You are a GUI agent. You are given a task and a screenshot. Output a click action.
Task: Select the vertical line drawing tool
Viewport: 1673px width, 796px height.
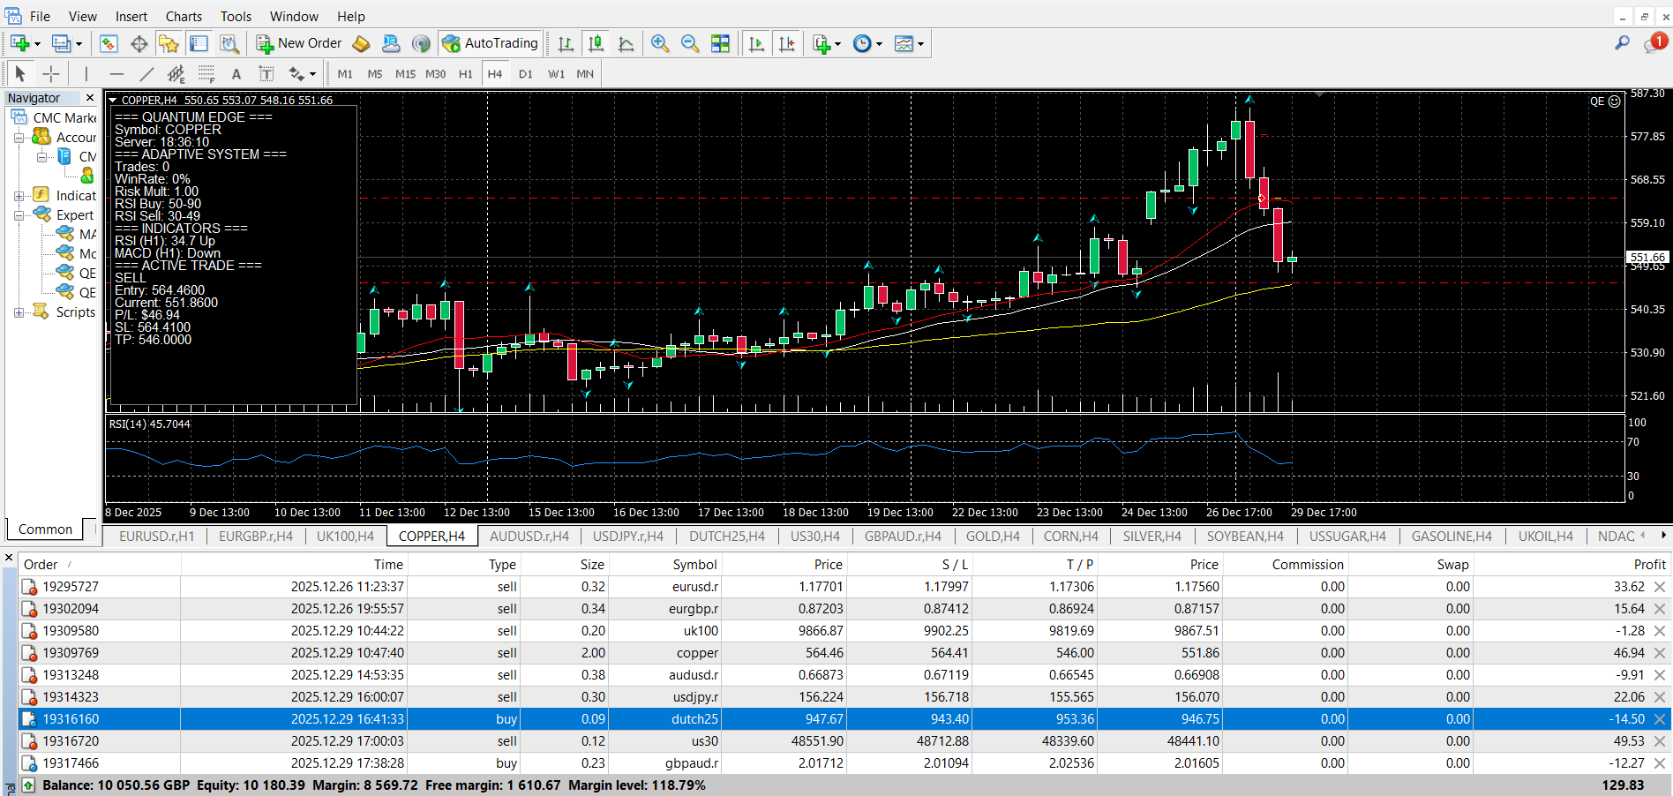click(x=86, y=74)
